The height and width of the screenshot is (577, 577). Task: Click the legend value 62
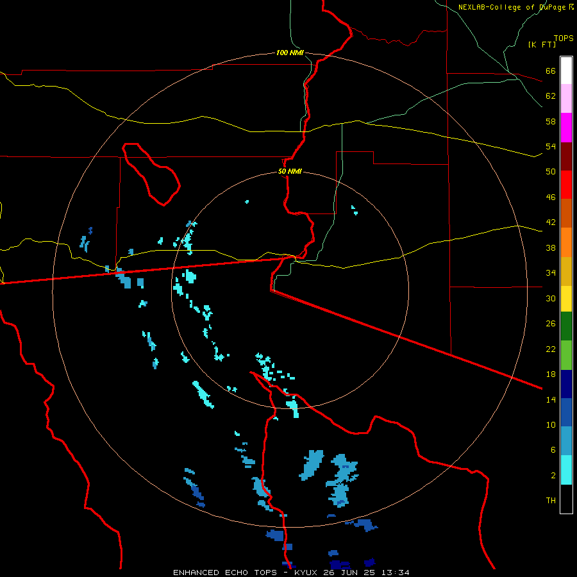(551, 96)
